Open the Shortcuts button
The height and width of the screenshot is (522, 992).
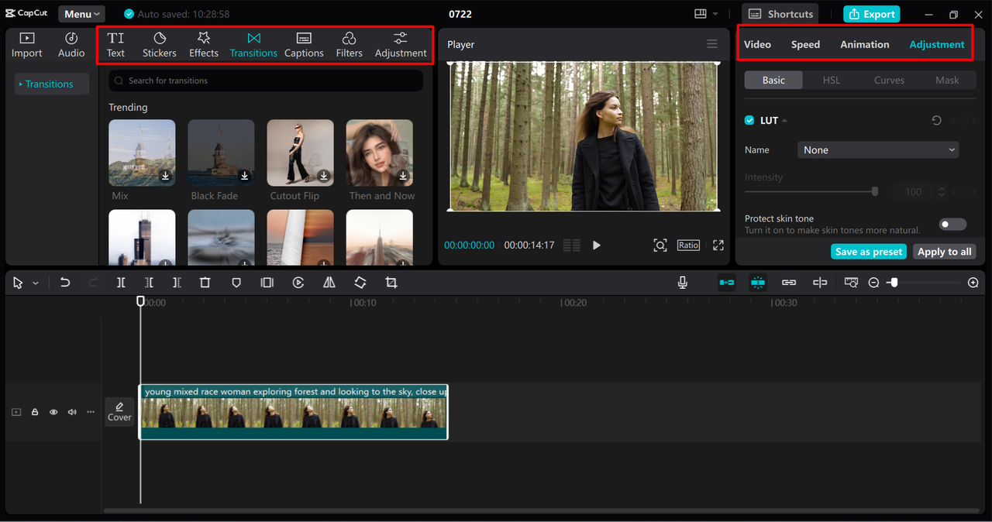point(781,14)
